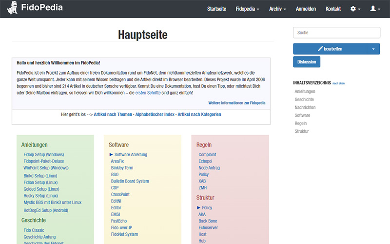Open the Software:Anleitung link
Screen dimensions: 390x244
[x=131, y=155]
